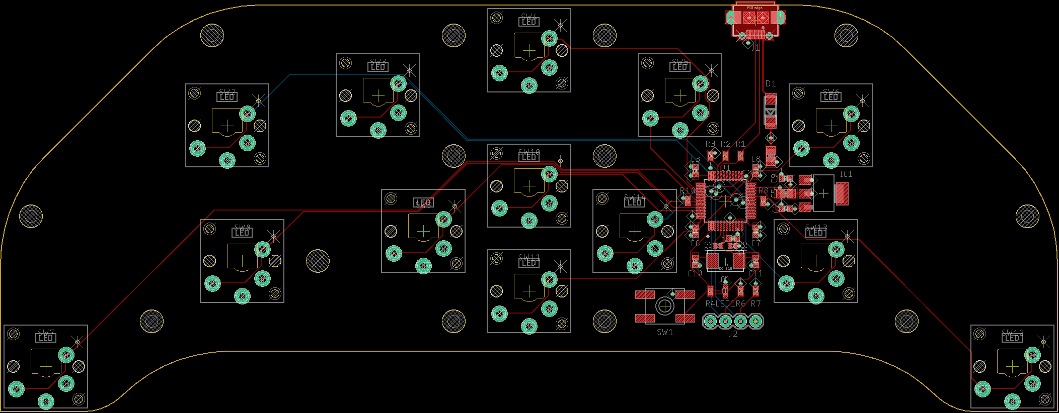The width and height of the screenshot is (1059, 413).
Task: Click the fuse footprint directly below D1
Action: click(771, 155)
